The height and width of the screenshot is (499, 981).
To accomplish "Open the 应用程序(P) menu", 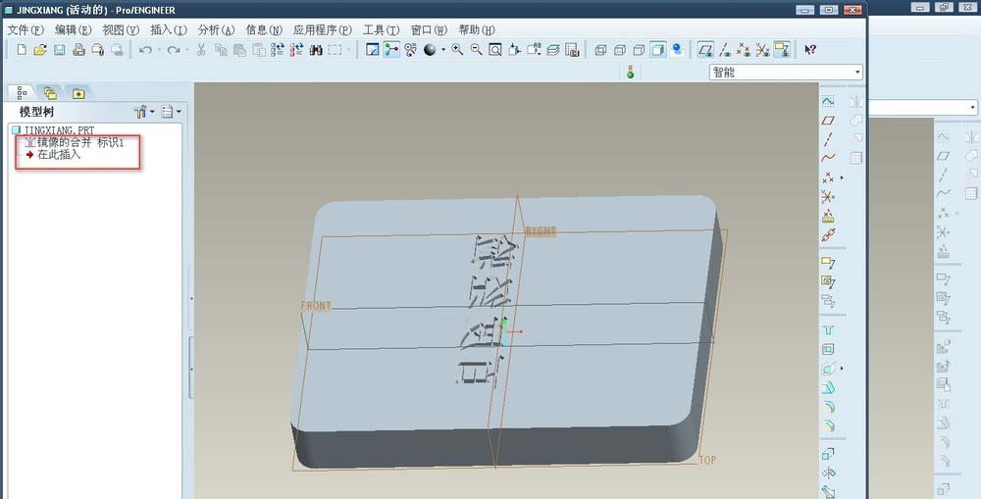I will coord(322,30).
